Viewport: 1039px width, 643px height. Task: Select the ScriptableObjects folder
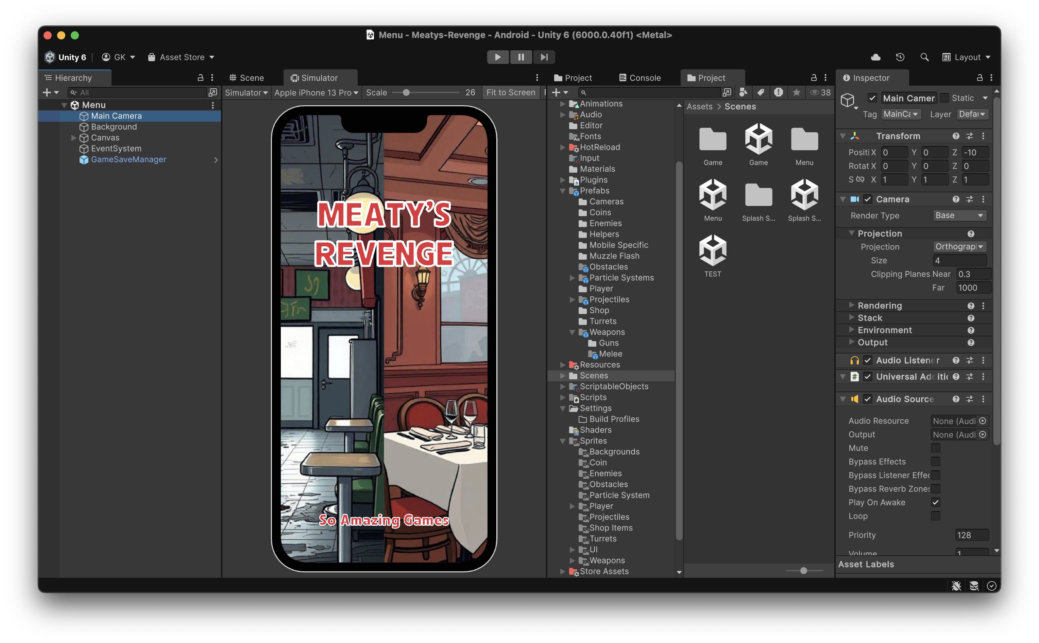coord(614,386)
